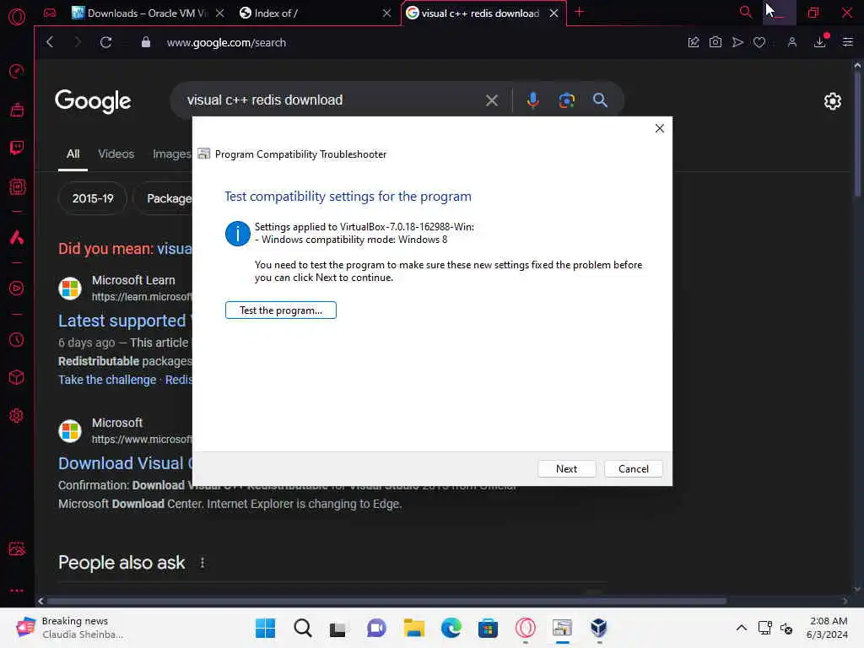Click the My Flow send icon

pyautogui.click(x=737, y=42)
